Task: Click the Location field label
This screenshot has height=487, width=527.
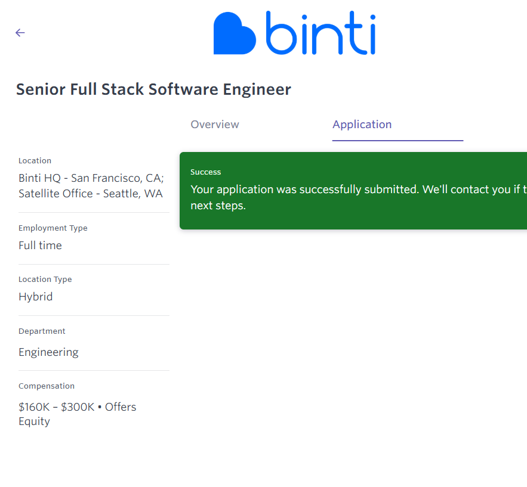Action: (x=35, y=161)
